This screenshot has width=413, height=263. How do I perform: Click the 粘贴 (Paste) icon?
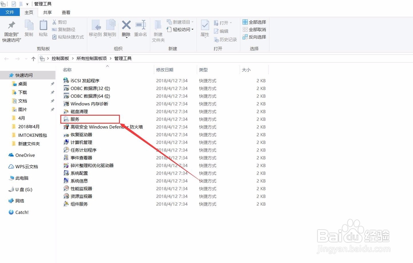[x=43, y=28]
